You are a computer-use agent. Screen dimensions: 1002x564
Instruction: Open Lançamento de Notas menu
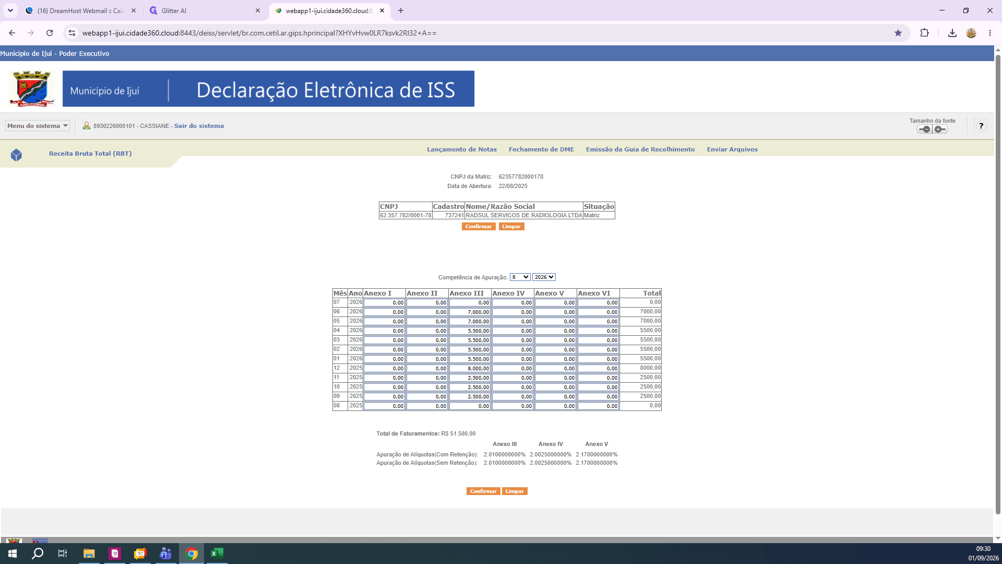tap(462, 149)
